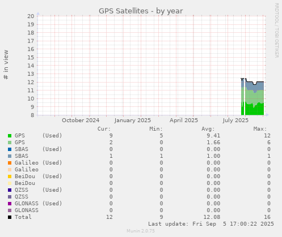Click the "April 2025" x-axis label

pos(184,120)
